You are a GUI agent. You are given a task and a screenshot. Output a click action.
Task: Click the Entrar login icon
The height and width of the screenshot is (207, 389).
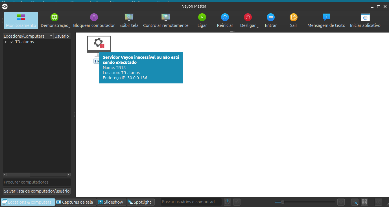click(271, 18)
